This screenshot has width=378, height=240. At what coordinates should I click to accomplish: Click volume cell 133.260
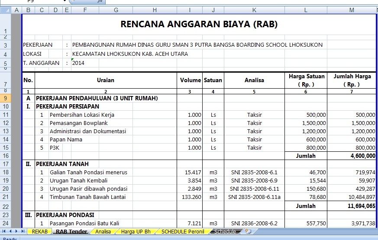(190, 197)
